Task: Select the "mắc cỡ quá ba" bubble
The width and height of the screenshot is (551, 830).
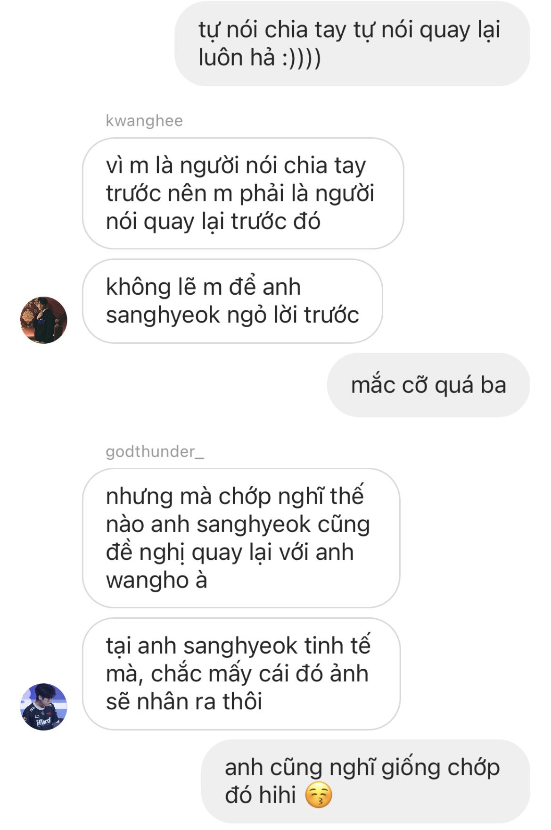Action: point(428,385)
